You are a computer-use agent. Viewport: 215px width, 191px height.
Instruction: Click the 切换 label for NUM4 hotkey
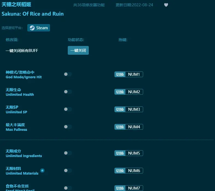120,127
